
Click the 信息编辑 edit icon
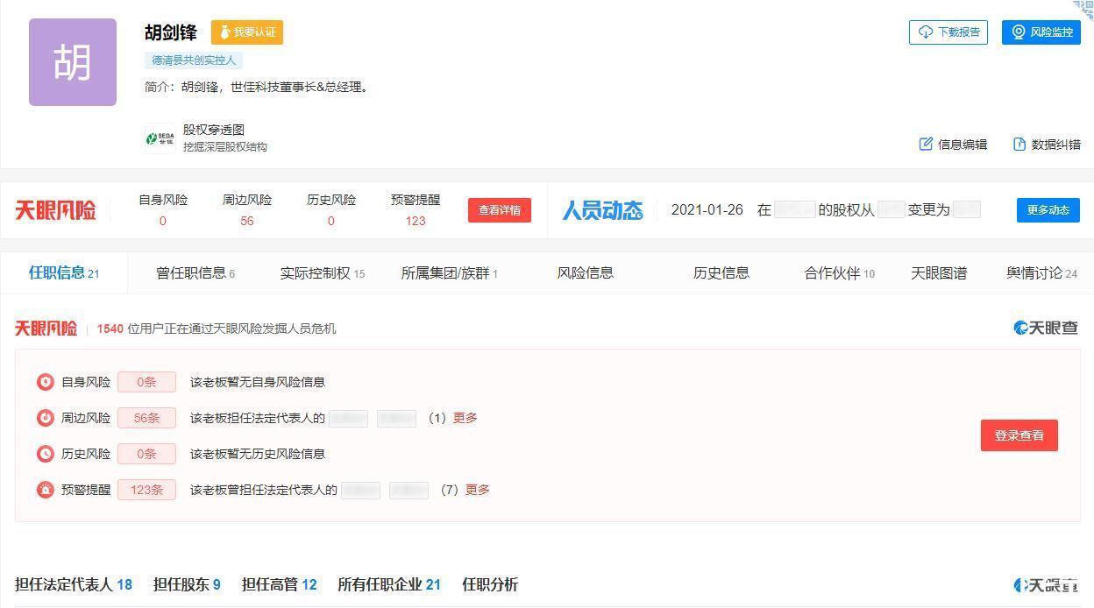pos(926,144)
